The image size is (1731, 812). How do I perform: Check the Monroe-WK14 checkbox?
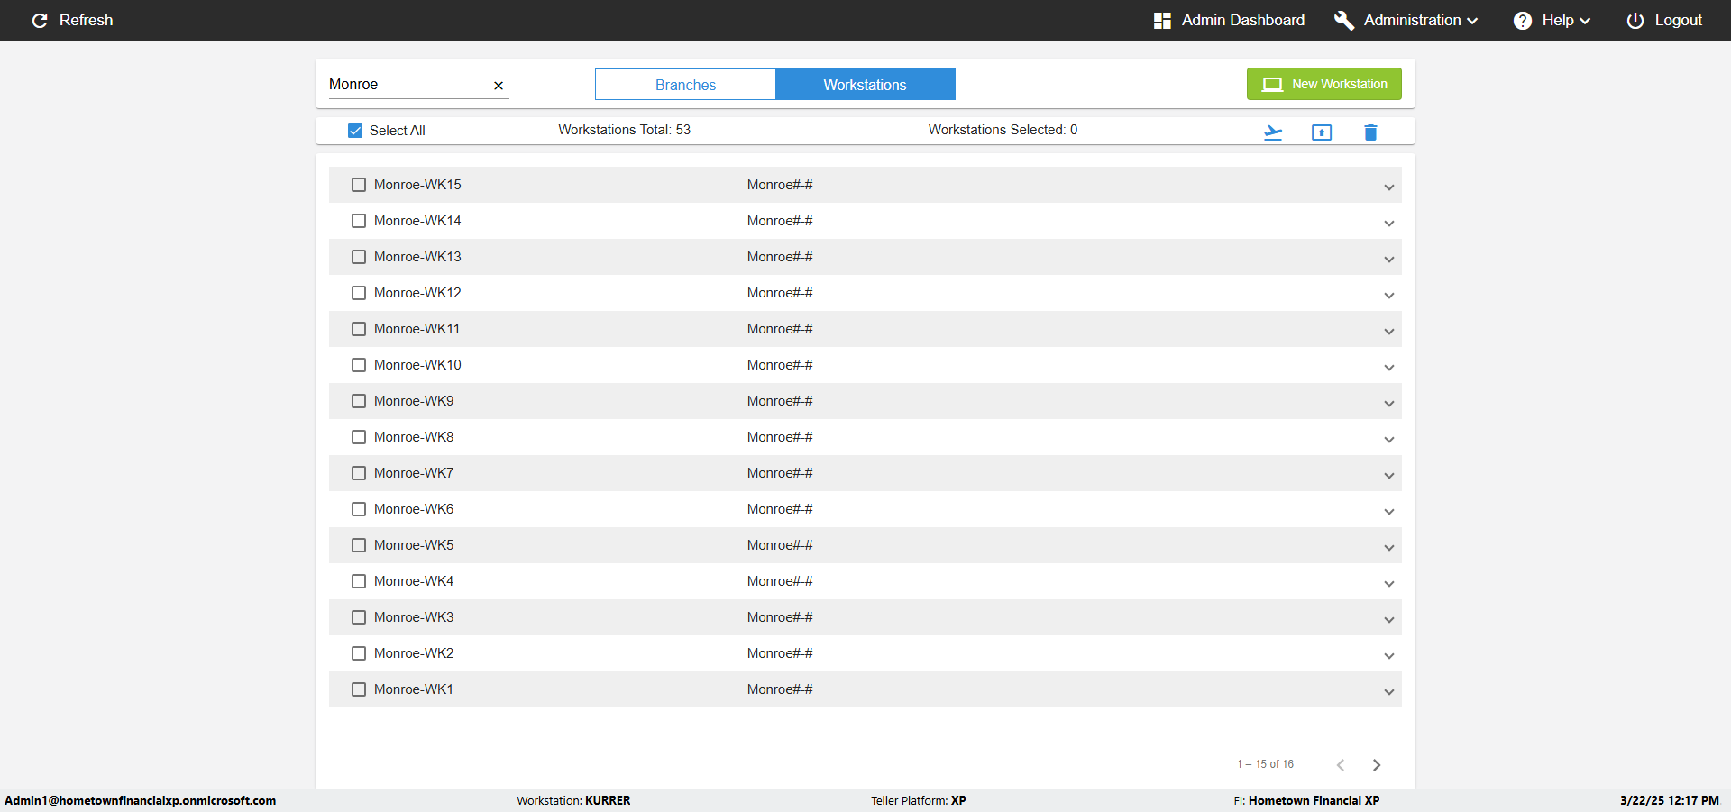click(359, 221)
